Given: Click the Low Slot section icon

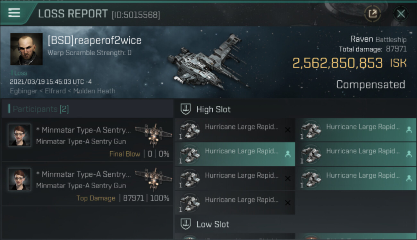Looking at the screenshot, I should tap(186, 224).
